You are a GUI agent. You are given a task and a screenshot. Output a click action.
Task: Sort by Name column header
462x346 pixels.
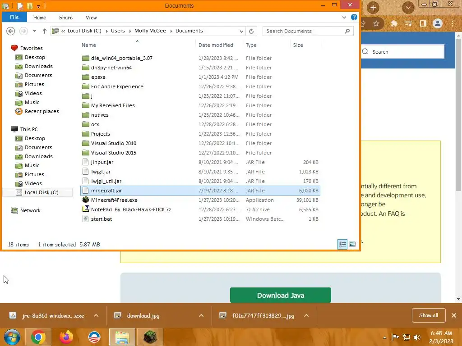coord(89,45)
